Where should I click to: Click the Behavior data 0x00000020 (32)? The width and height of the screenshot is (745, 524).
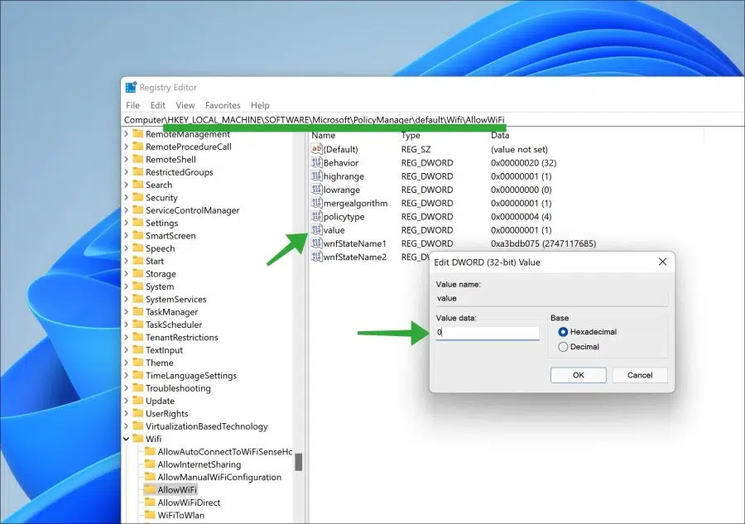(524, 162)
